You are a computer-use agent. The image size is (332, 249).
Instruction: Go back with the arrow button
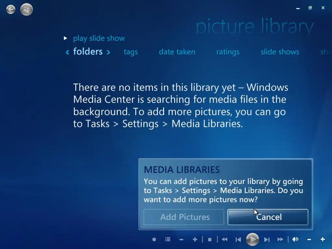pos(11,9)
